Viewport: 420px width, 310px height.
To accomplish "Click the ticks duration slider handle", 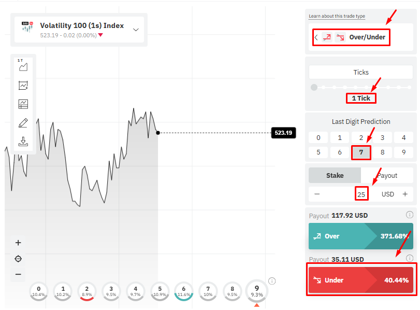I will click(314, 87).
